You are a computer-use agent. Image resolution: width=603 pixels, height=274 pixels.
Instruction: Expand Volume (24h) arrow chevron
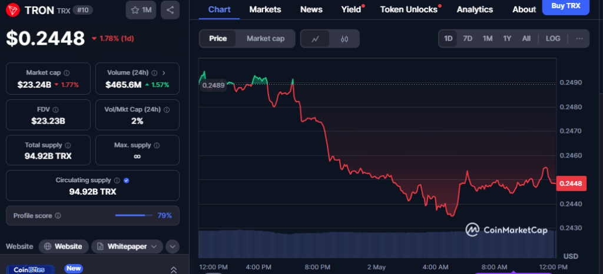click(164, 73)
